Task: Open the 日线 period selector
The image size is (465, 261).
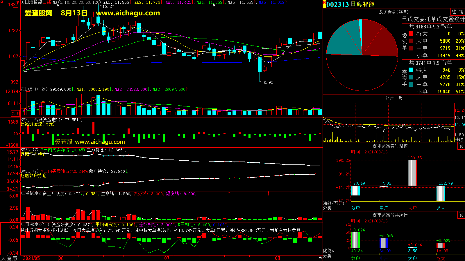Action: [47, 2]
